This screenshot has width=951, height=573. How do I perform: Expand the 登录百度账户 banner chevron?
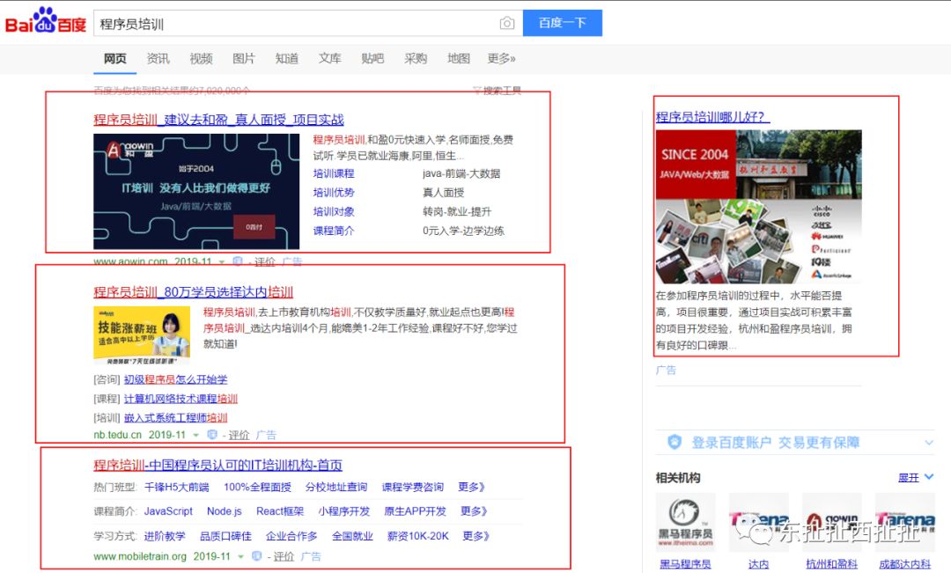[x=928, y=442]
